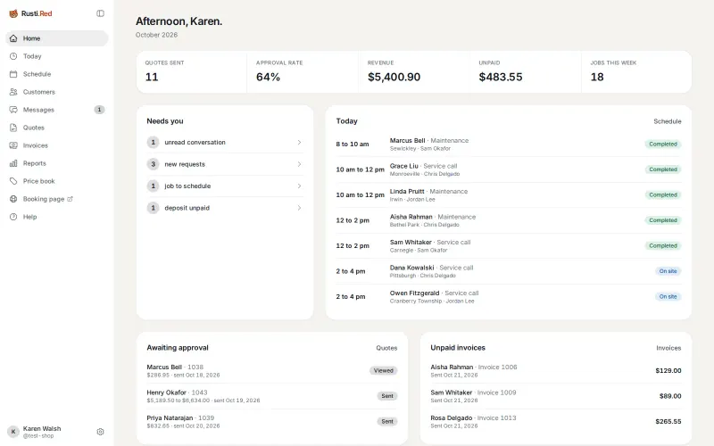Click the Revenue value $5,400.90

(x=394, y=78)
